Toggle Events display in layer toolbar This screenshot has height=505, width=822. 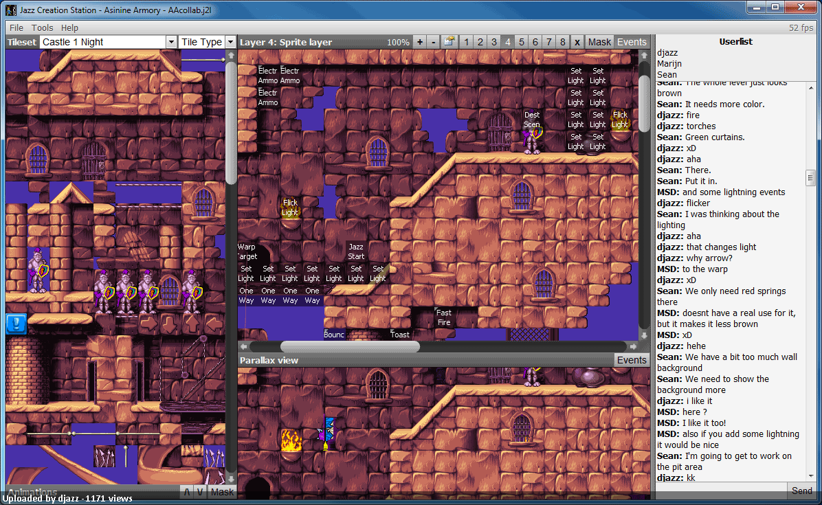tap(632, 42)
